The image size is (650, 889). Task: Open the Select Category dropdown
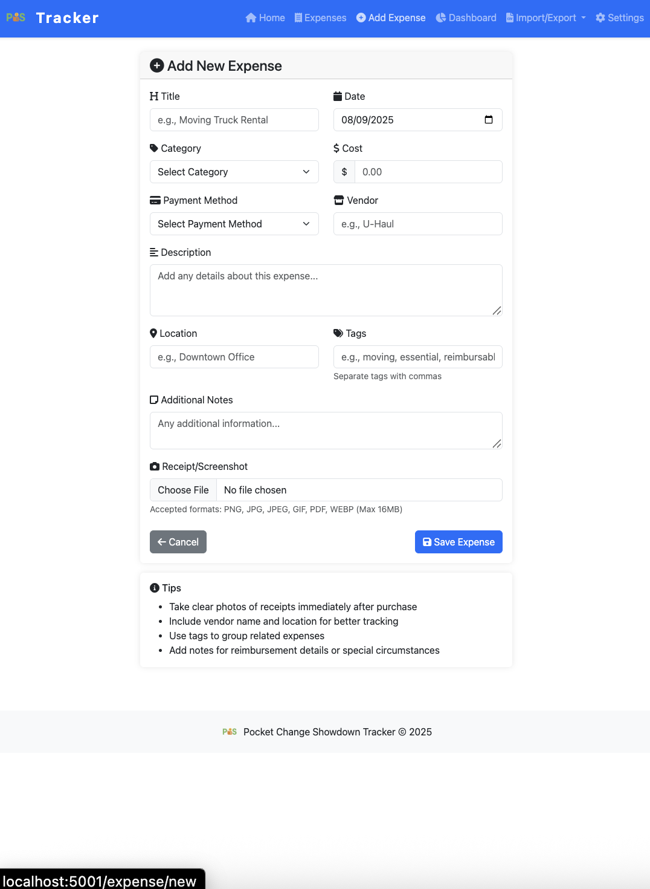[234, 172]
